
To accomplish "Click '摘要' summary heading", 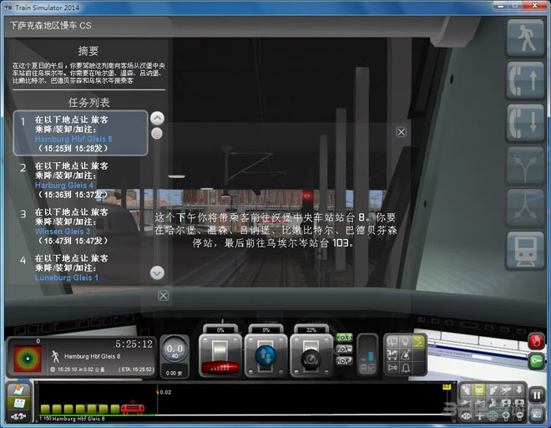I will 88,51.
